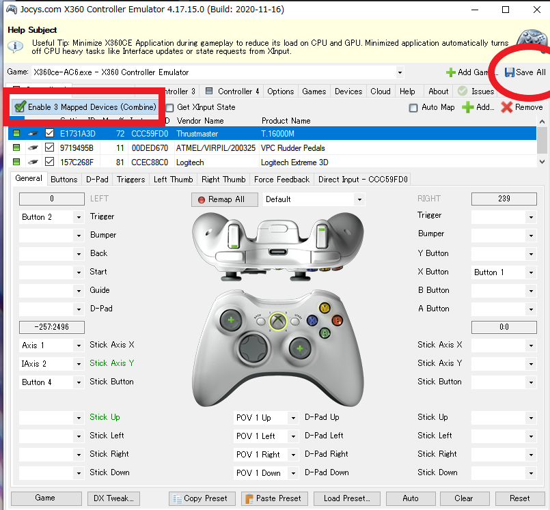Click the red X Remove icon
550x510 pixels.
point(506,107)
